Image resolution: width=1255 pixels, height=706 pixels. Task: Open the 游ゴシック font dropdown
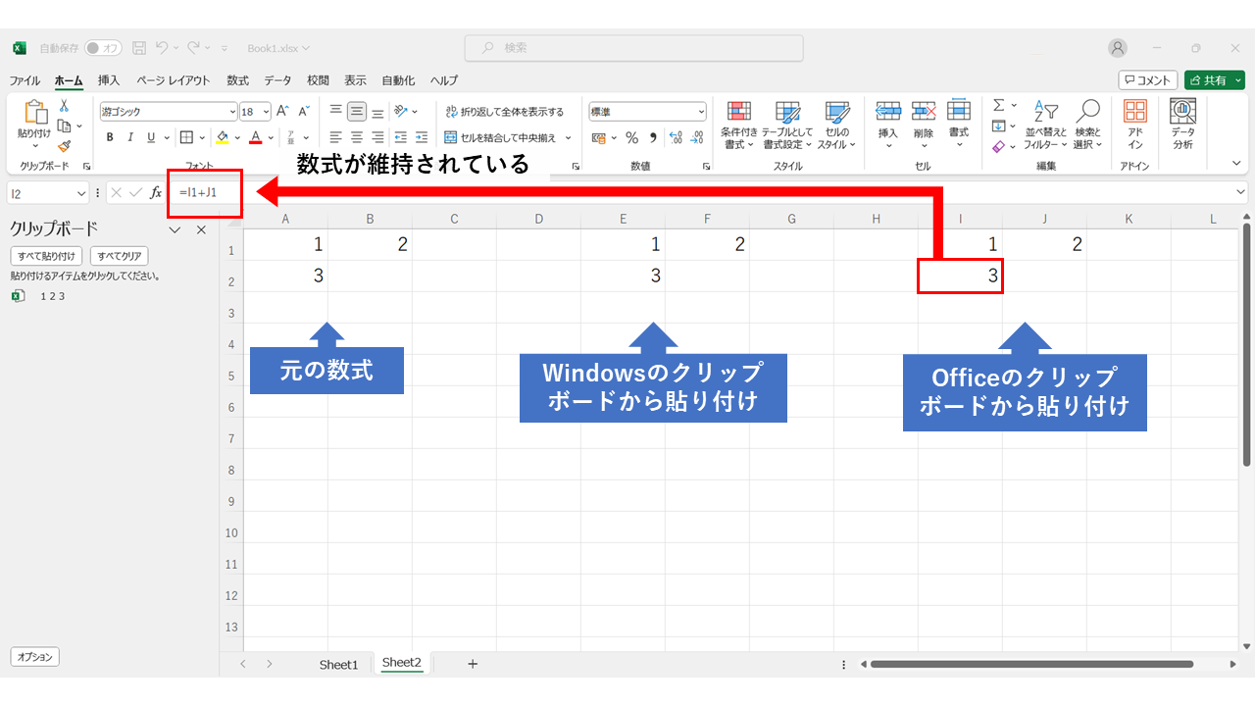click(169, 112)
